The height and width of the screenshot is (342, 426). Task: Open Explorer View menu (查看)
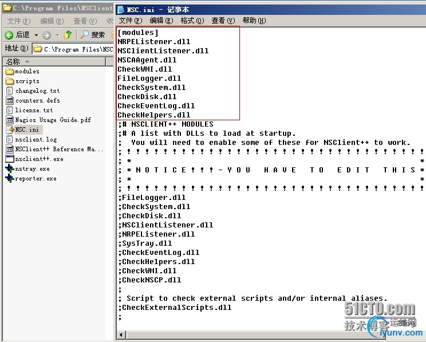coord(85,21)
